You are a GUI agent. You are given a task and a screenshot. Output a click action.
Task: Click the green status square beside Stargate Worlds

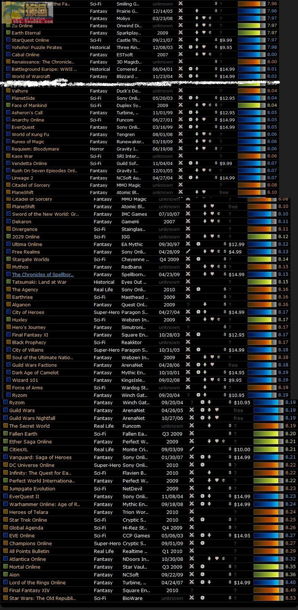[9, 259]
